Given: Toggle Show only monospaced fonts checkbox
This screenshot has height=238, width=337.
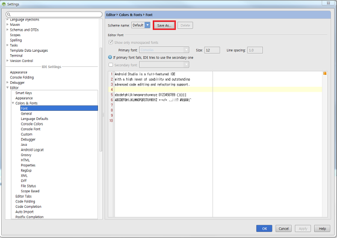Looking at the screenshot, I should (111, 42).
